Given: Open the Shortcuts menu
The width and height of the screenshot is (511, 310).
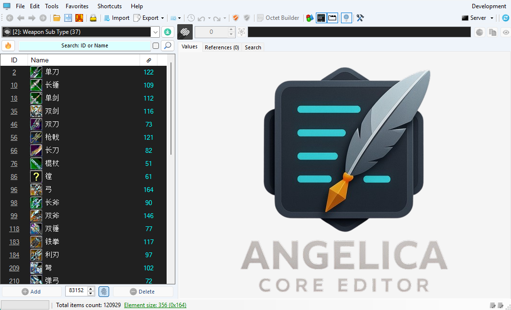Looking at the screenshot, I should tap(109, 6).
